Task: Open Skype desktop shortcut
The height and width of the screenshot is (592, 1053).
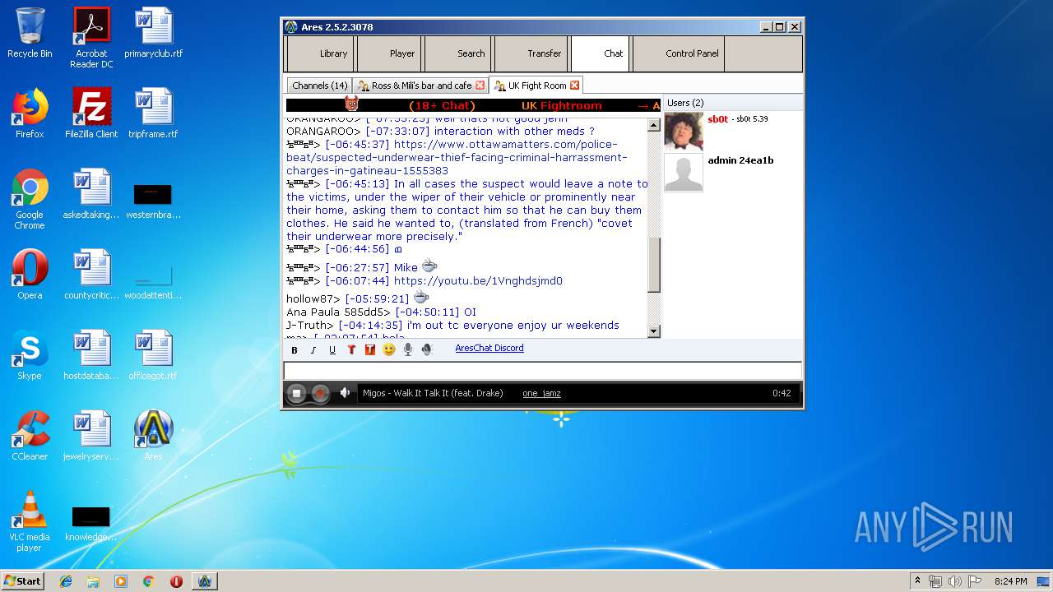Action: pos(30,355)
